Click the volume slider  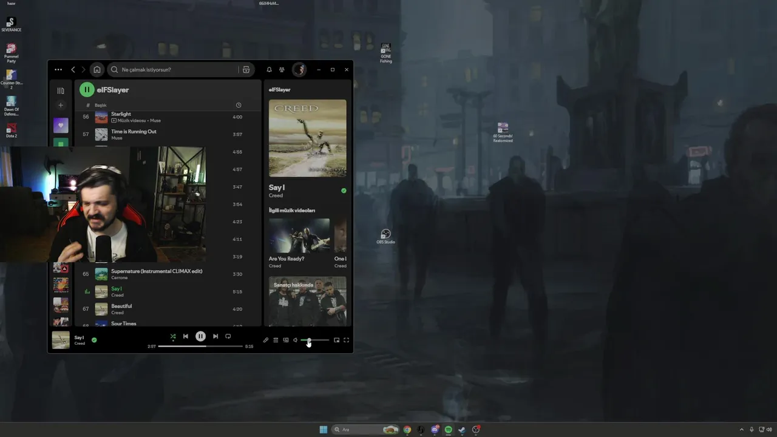coord(315,340)
